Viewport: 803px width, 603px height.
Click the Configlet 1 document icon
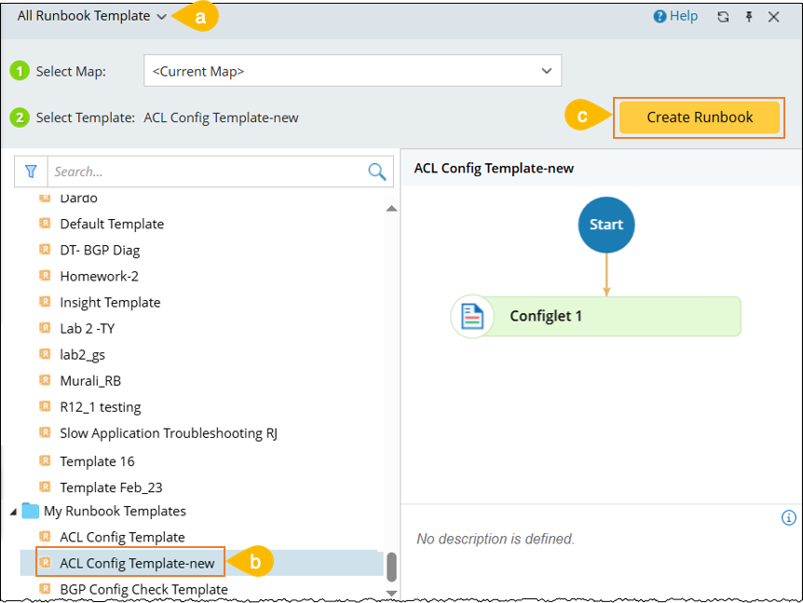tap(471, 316)
